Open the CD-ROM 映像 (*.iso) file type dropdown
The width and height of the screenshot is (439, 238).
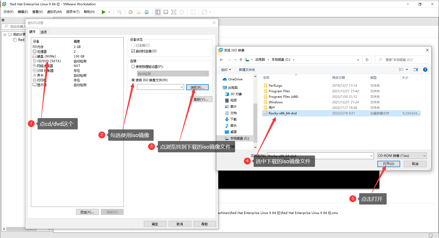pos(402,156)
